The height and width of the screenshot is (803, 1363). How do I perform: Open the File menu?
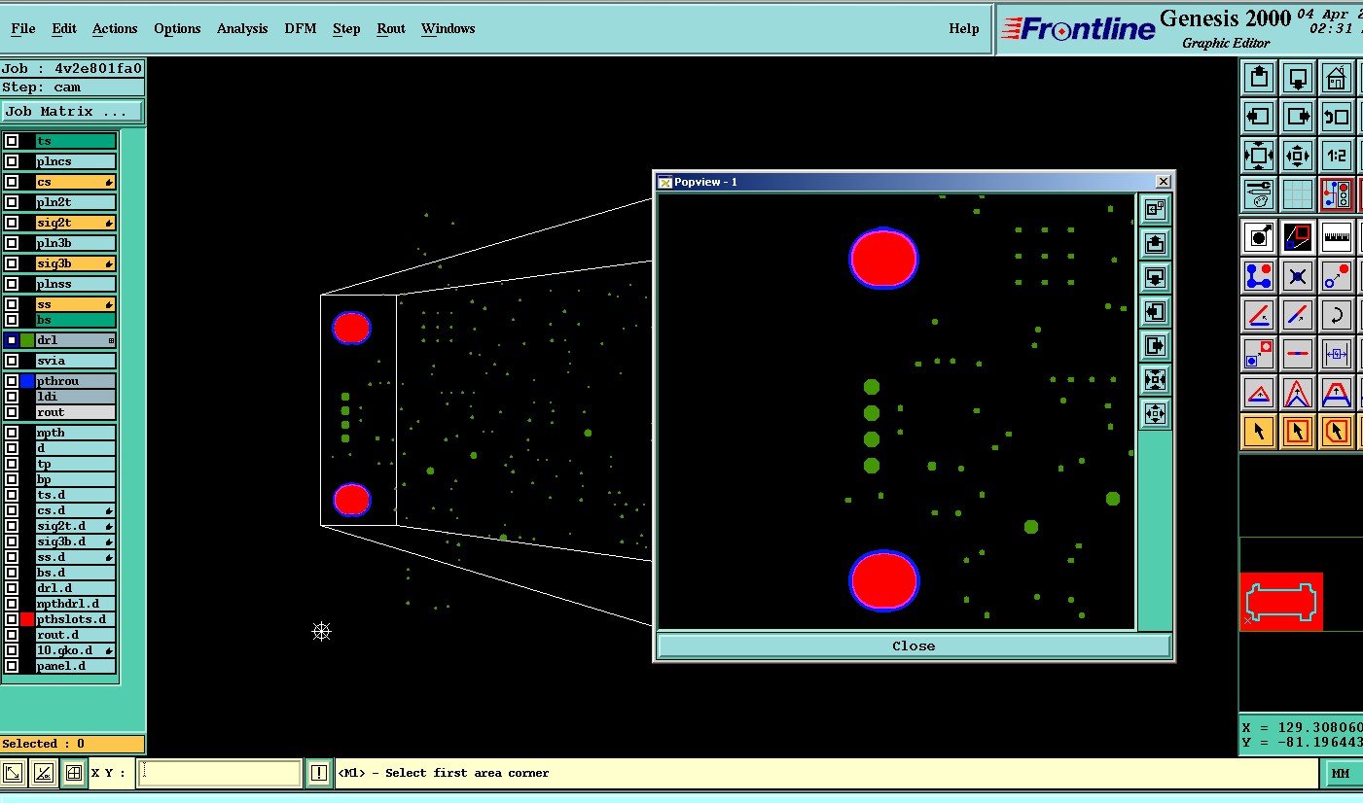point(22,28)
